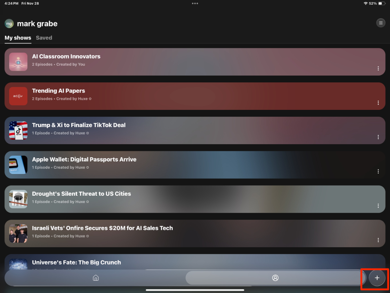Image resolution: width=390 pixels, height=293 pixels.
Task: Open three-dot menu for Drought's Silent Threat
Action: pyautogui.click(x=378, y=206)
